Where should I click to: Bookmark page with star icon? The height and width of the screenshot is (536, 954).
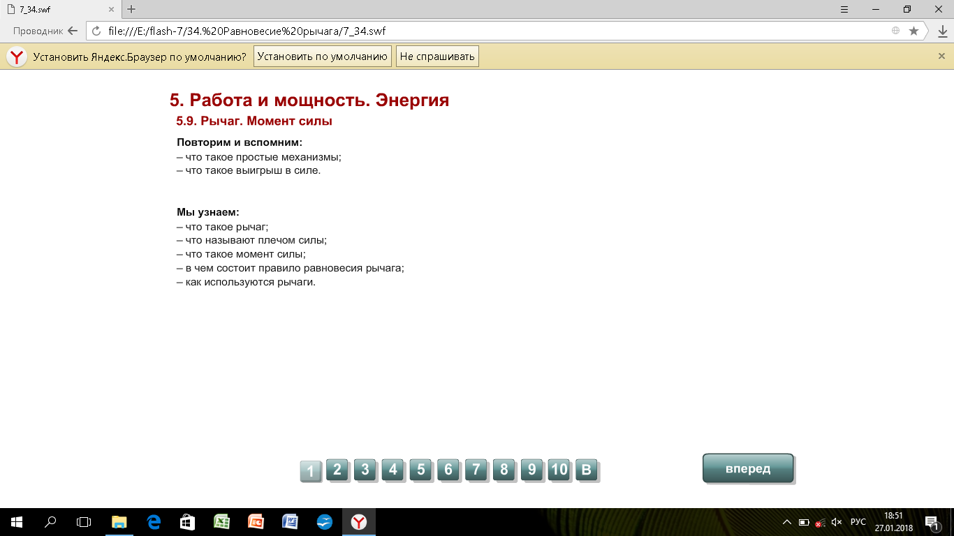(x=913, y=31)
